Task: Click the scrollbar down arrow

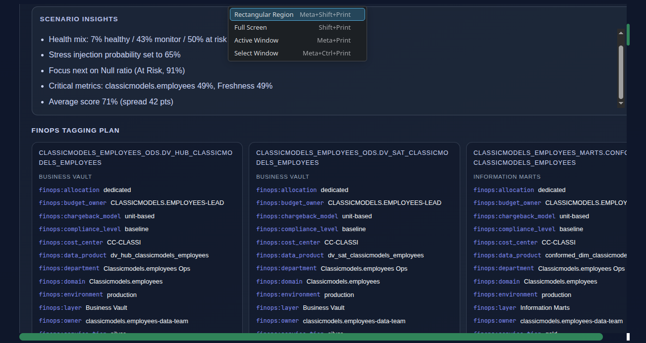Action: [x=621, y=103]
